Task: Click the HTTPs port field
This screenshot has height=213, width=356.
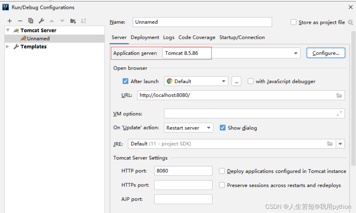Action: [183, 185]
